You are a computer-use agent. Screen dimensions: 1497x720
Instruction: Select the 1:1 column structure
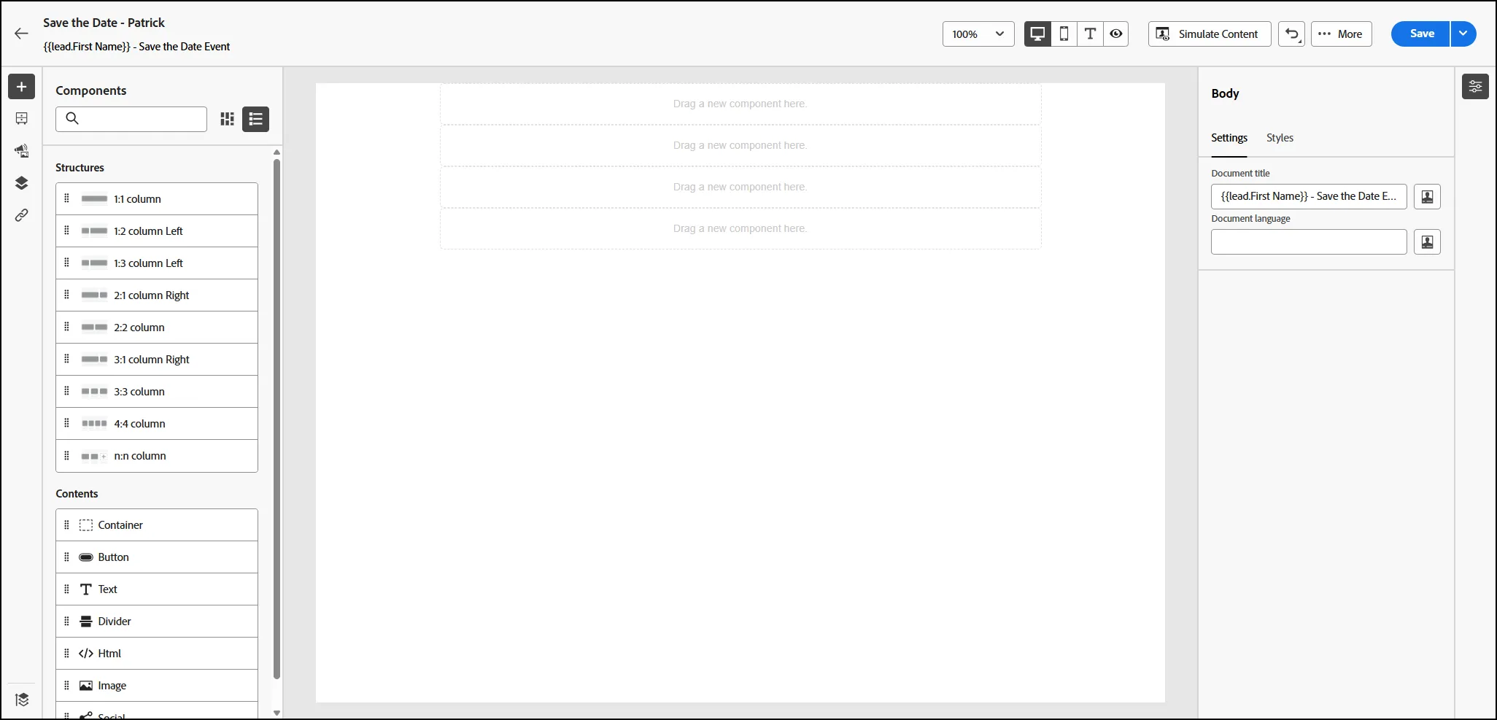tap(157, 199)
